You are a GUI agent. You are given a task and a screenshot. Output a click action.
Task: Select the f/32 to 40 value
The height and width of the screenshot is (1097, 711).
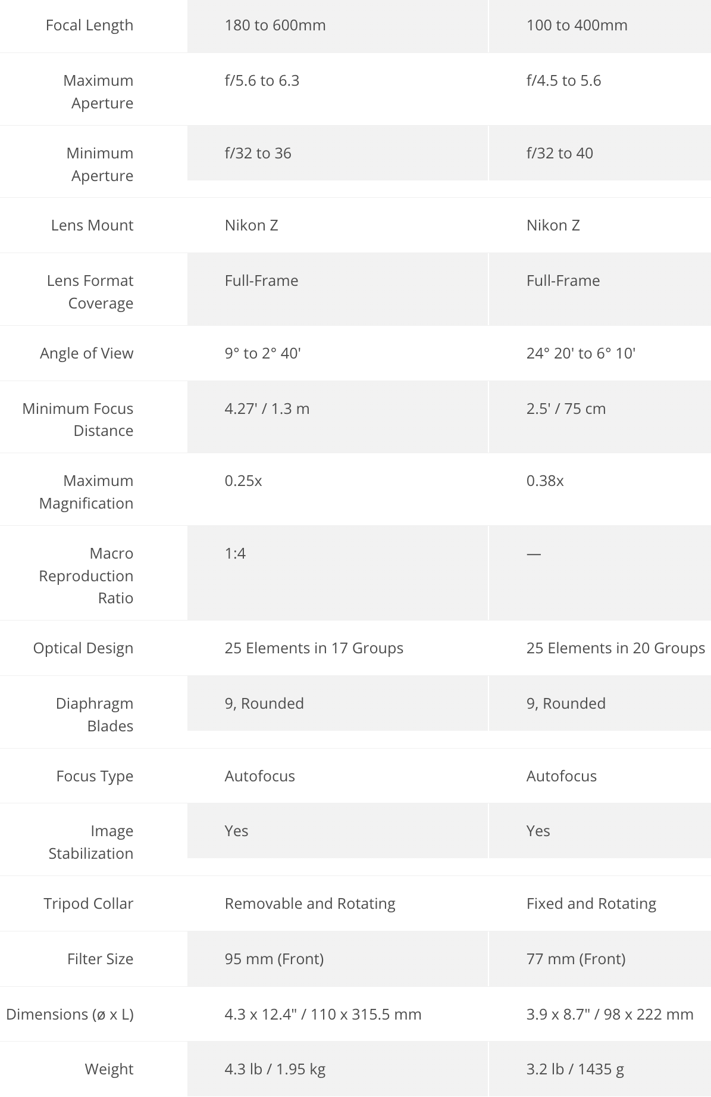point(559,153)
